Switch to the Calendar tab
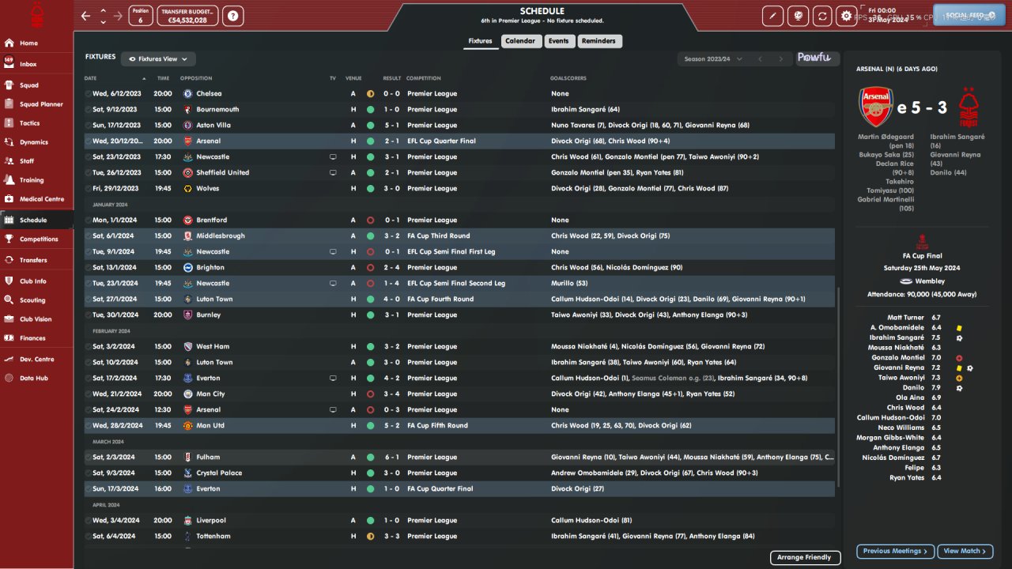This screenshot has height=569, width=1012. [x=520, y=41]
